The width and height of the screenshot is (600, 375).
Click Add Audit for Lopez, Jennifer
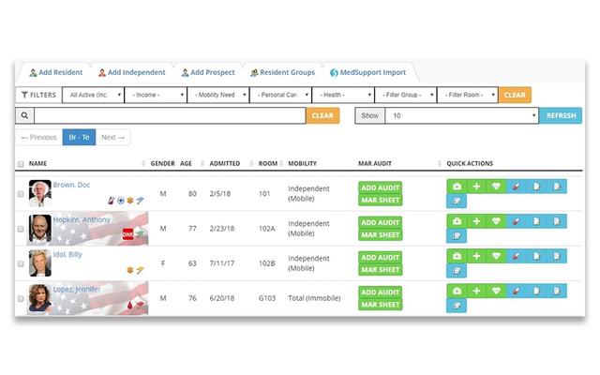click(380, 292)
